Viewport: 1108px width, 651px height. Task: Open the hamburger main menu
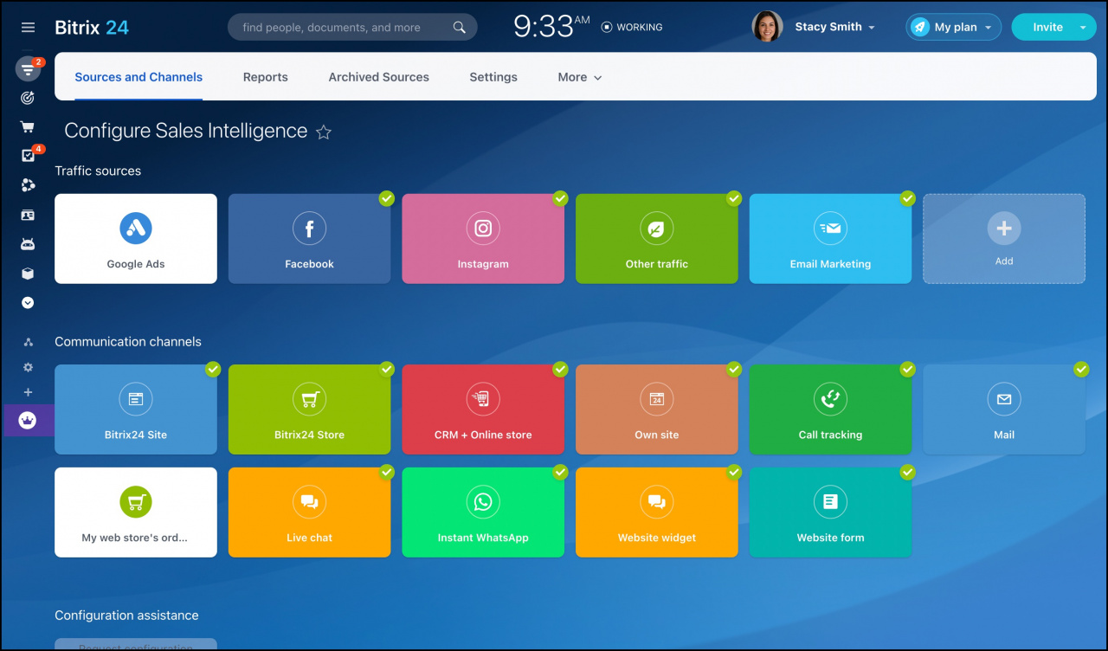click(x=28, y=28)
